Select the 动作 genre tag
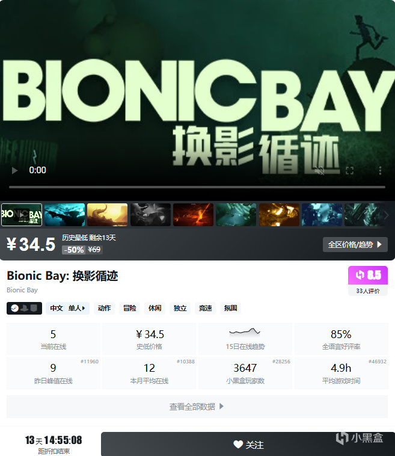 pyautogui.click(x=105, y=308)
